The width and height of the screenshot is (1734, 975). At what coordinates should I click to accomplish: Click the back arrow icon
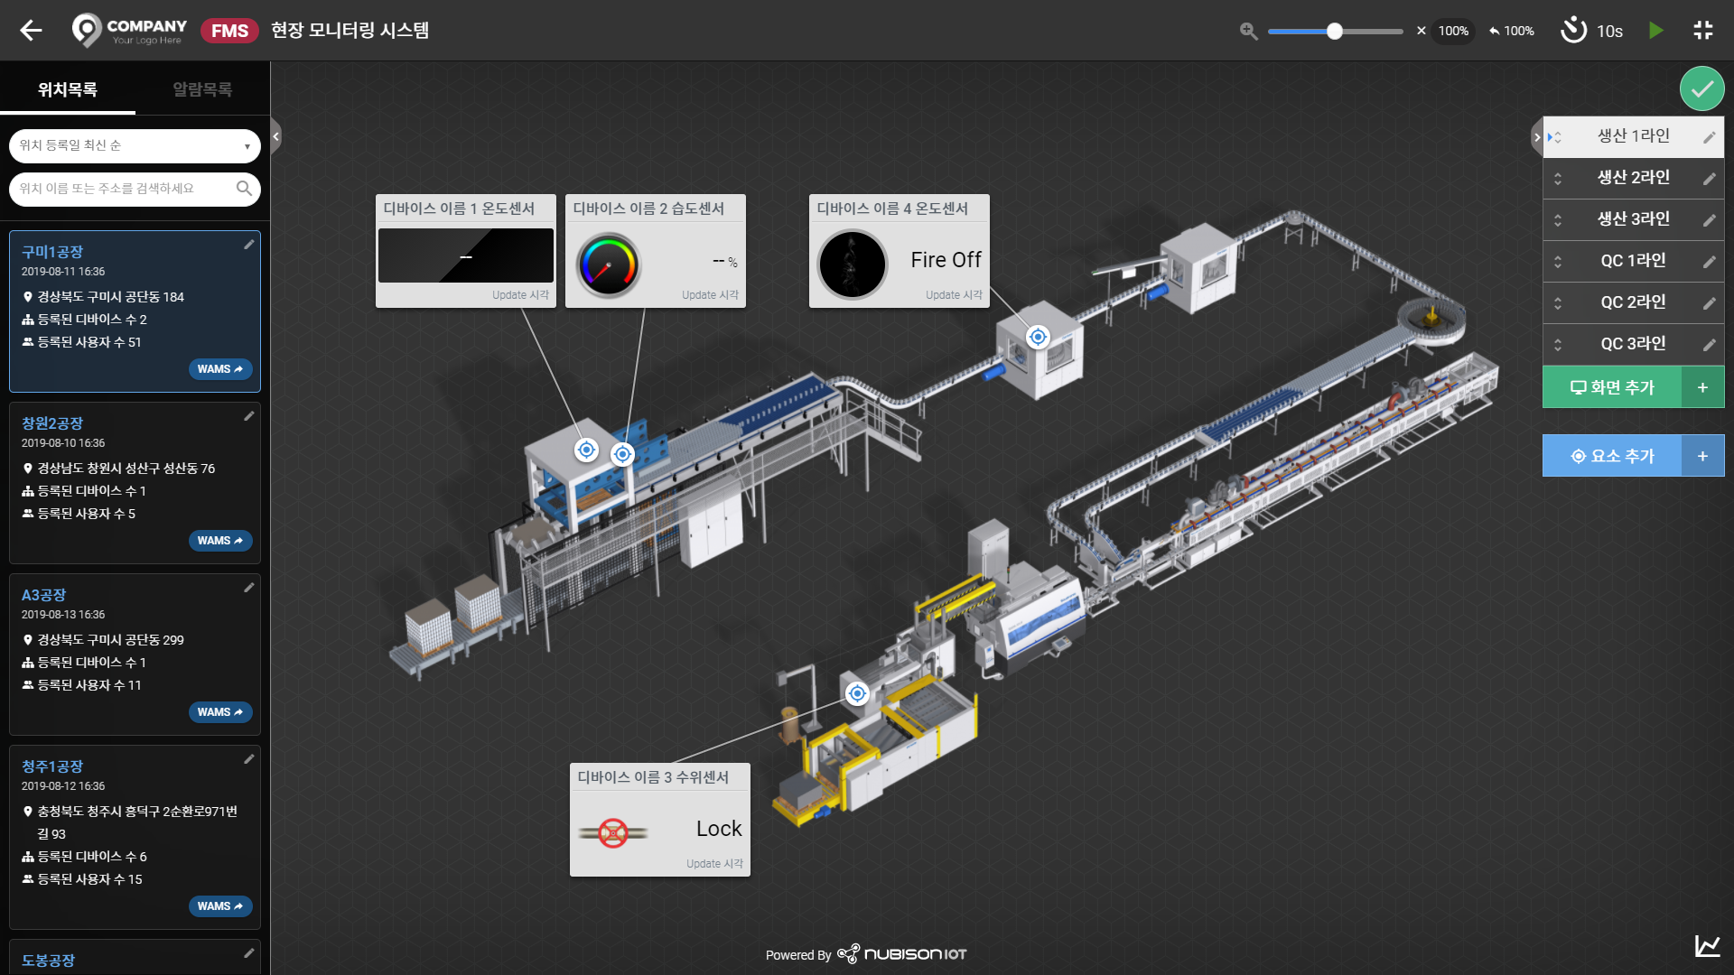32,31
